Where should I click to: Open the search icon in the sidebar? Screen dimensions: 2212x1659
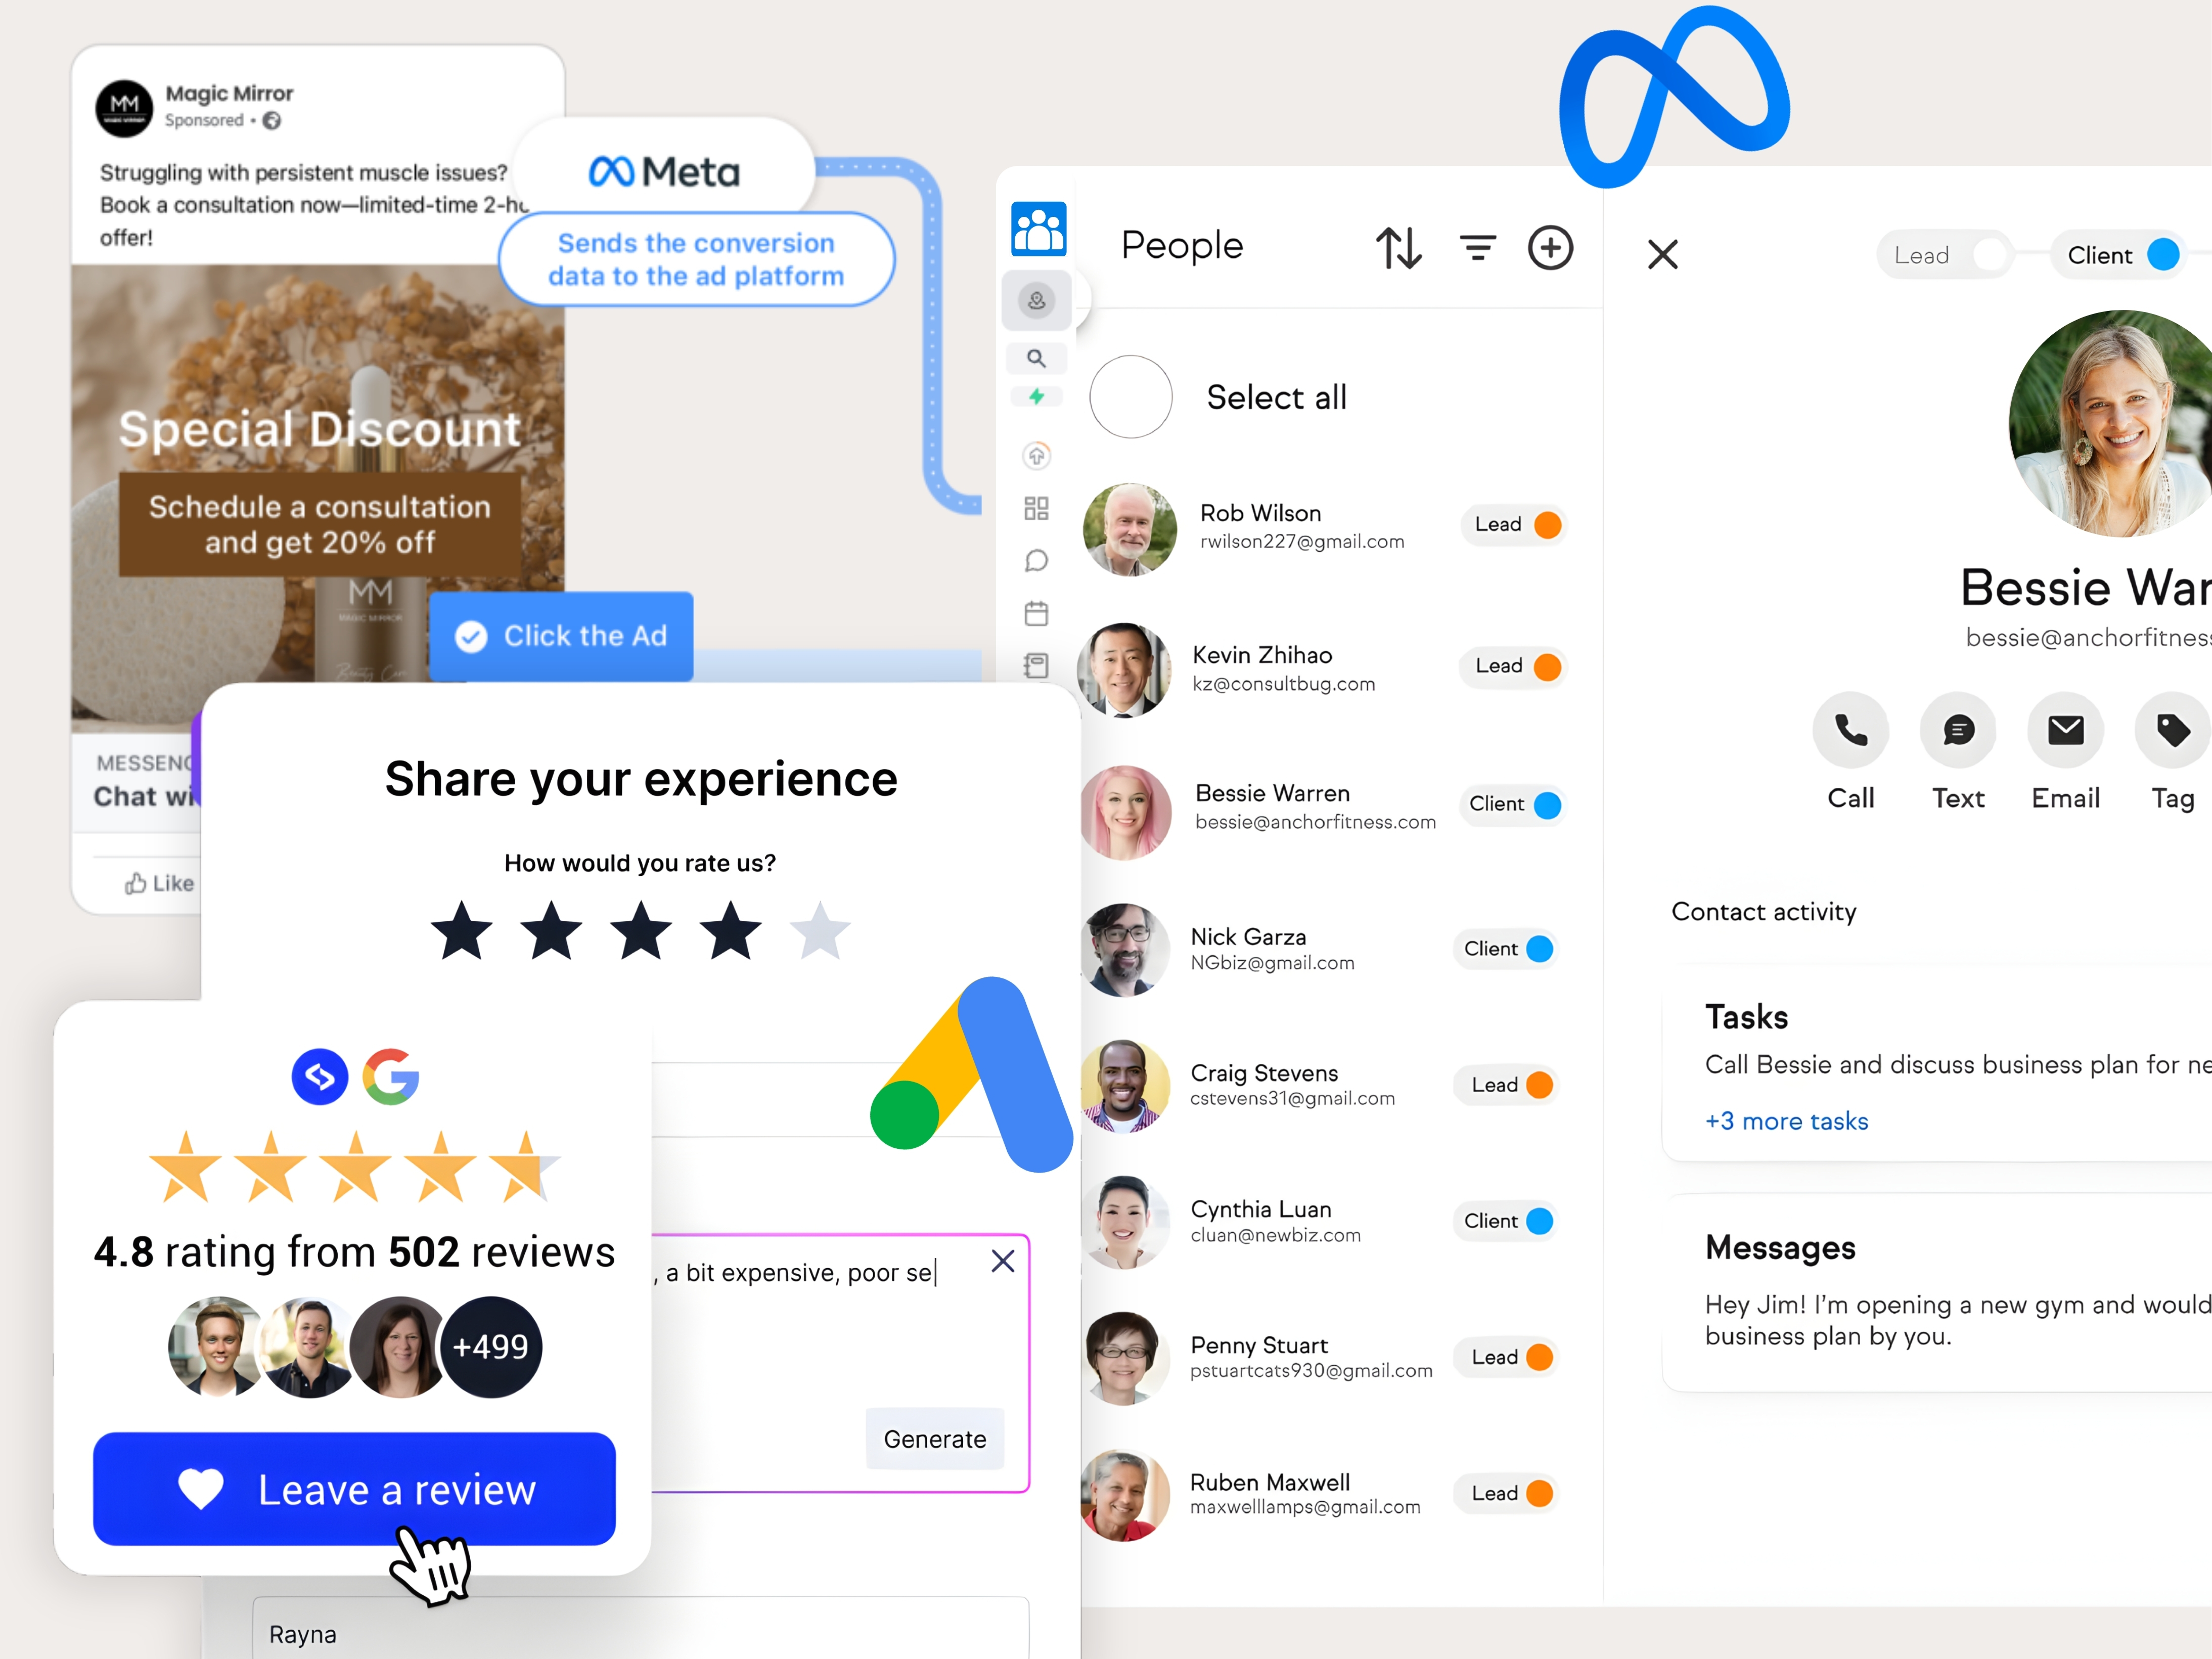point(1036,358)
